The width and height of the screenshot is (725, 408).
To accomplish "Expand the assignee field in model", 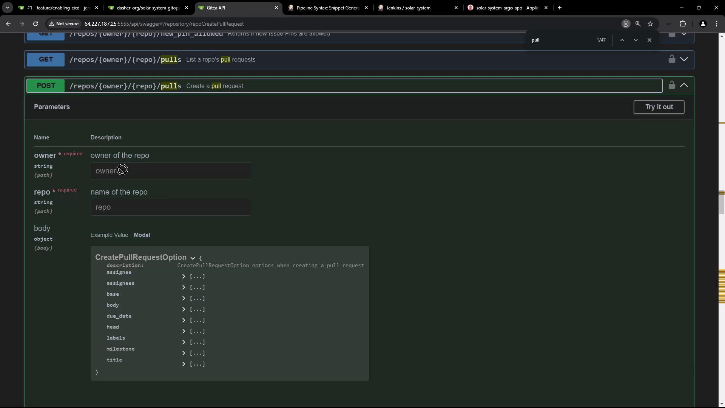I will pos(184,277).
